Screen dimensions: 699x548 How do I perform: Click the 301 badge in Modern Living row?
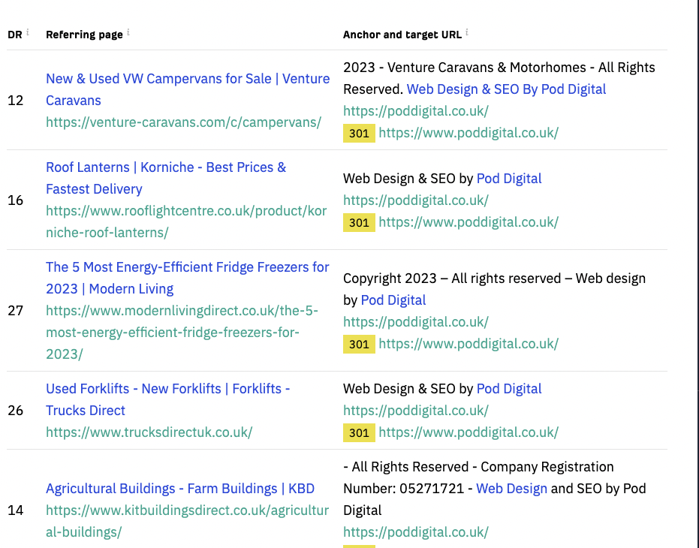pyautogui.click(x=359, y=345)
